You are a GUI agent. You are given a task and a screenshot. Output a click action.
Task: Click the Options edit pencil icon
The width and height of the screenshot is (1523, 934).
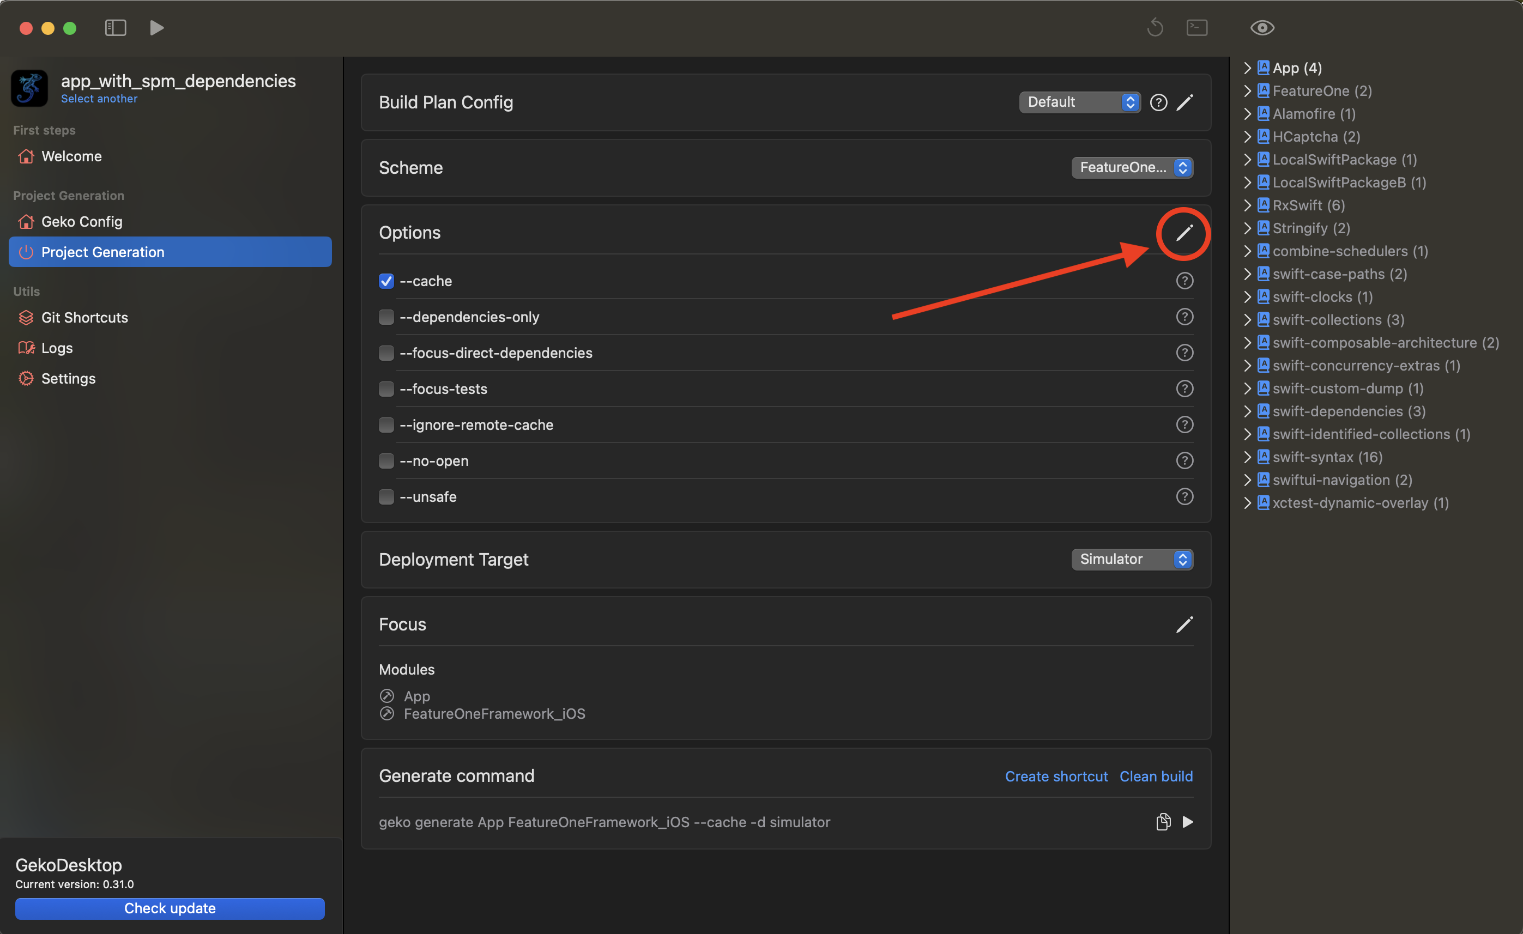1183,233
